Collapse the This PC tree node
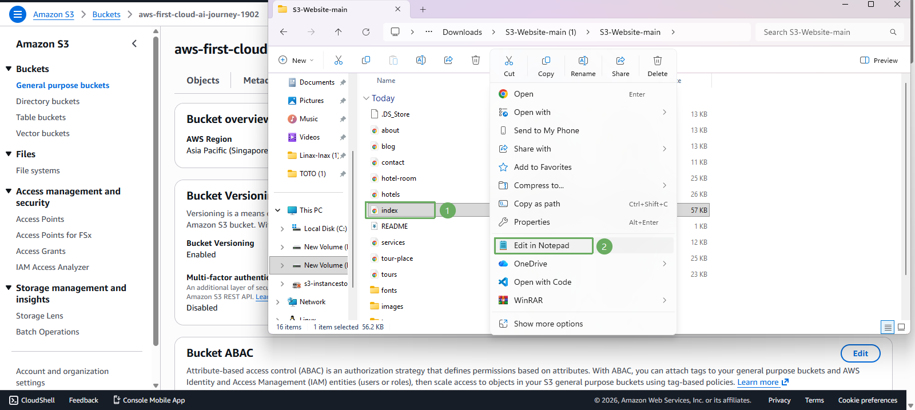915x410 pixels. pyautogui.click(x=278, y=210)
